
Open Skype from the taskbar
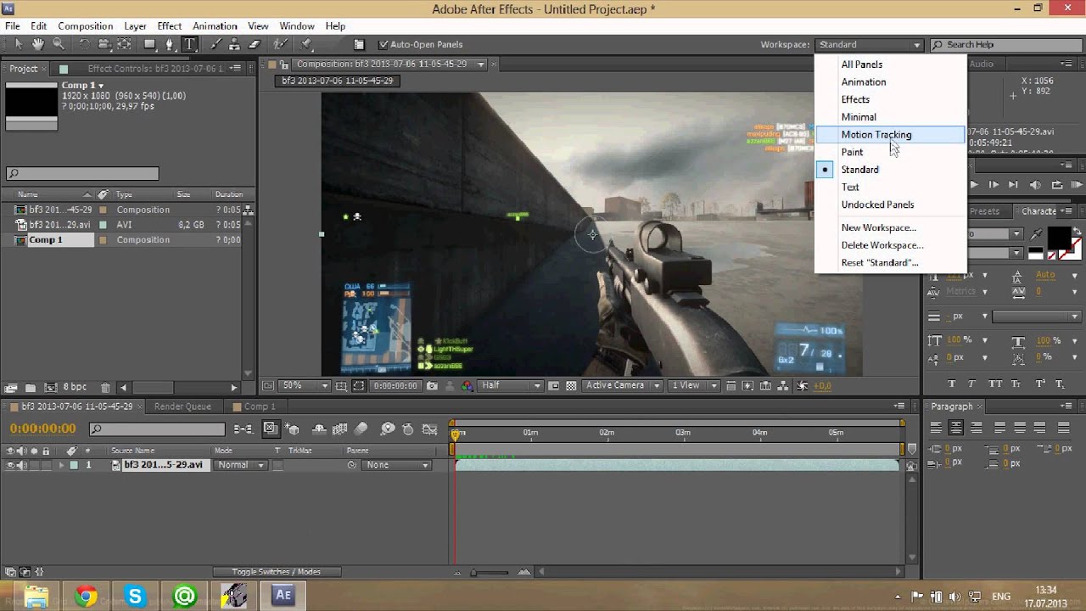point(135,596)
